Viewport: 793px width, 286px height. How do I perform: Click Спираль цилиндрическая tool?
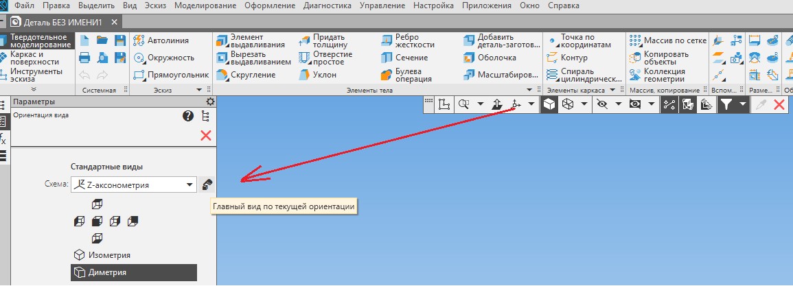584,75
